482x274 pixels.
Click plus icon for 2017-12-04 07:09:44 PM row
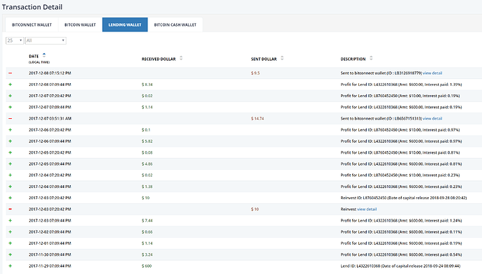tap(10, 187)
